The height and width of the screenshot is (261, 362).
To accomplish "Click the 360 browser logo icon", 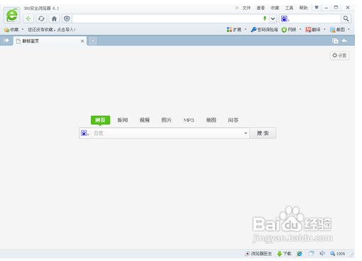I will 11,15.
